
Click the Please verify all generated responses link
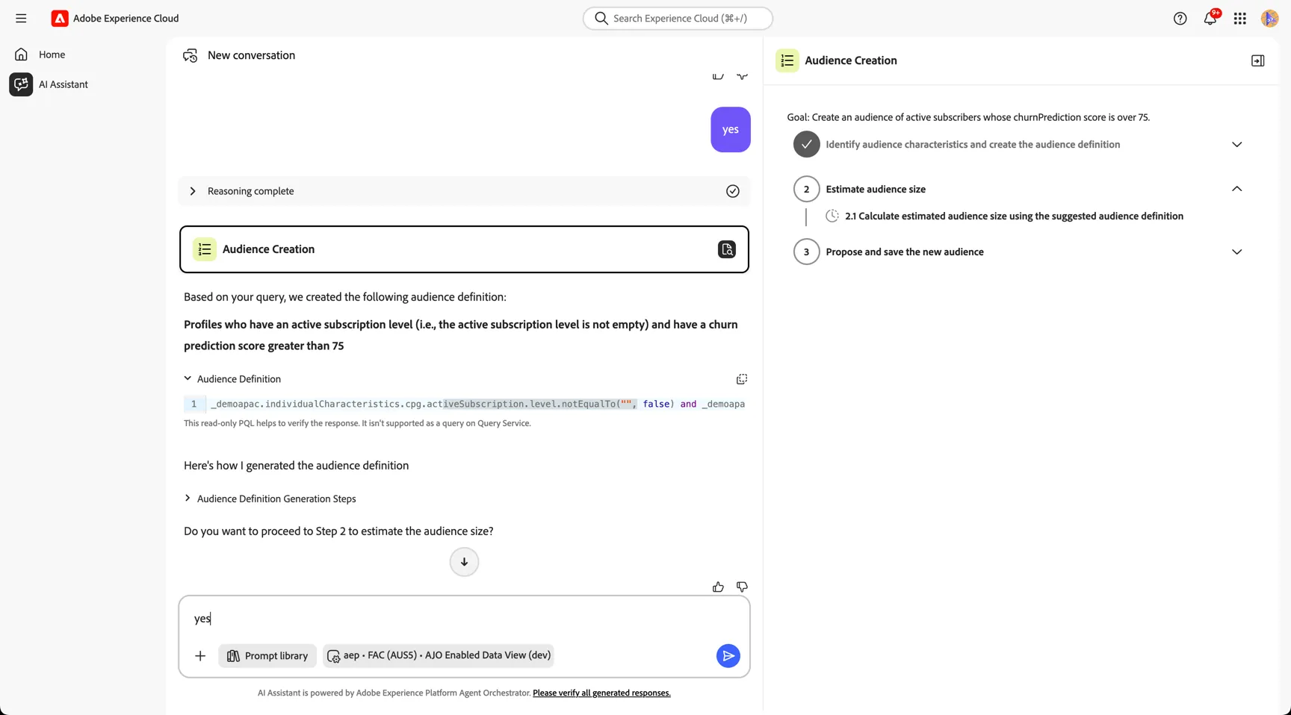coord(601,693)
